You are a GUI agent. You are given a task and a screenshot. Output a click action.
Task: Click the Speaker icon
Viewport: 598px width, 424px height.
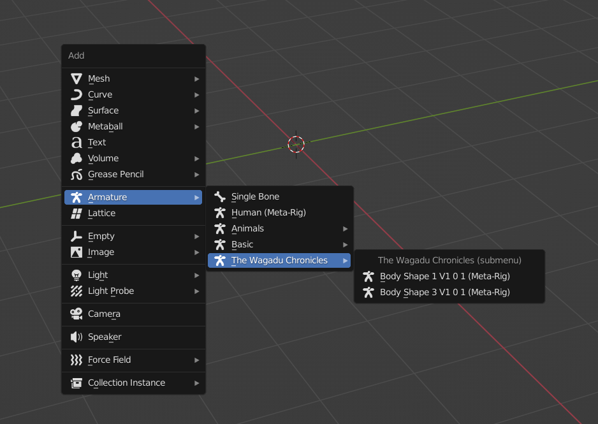click(77, 337)
